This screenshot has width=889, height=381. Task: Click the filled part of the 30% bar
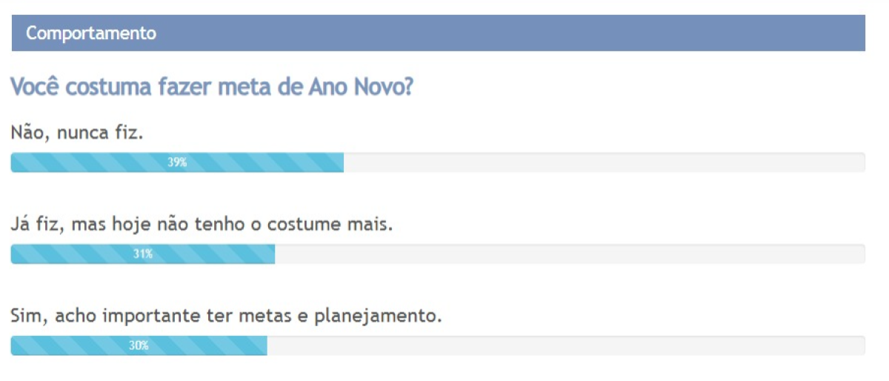point(67,345)
